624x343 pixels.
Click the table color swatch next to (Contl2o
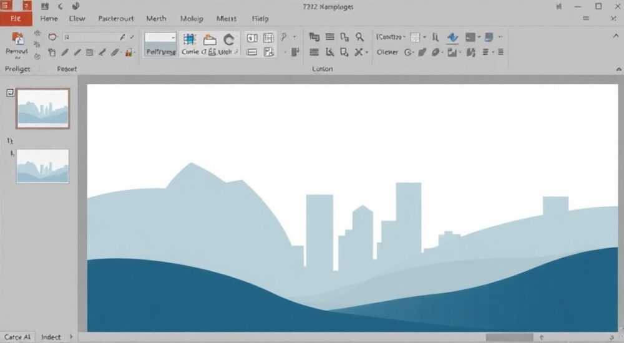pos(415,37)
